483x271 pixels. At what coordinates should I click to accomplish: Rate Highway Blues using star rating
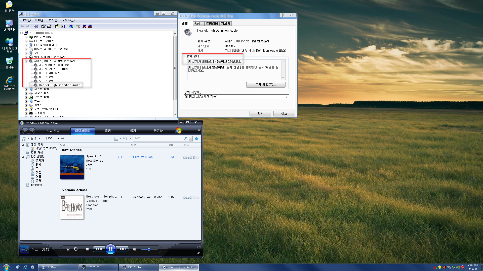coord(191,157)
